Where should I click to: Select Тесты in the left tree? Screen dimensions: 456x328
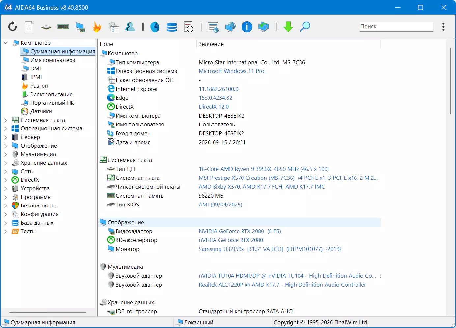point(28,231)
